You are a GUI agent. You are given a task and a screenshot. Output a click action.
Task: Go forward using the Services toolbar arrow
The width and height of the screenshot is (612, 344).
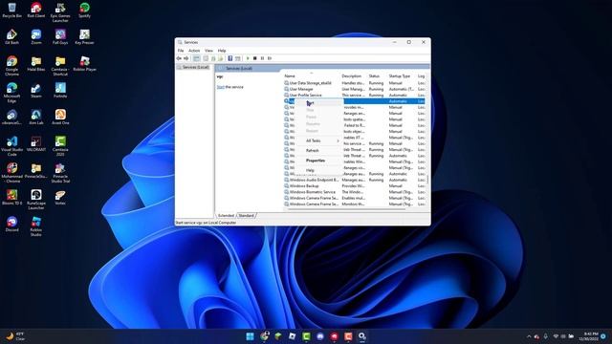[x=186, y=58]
